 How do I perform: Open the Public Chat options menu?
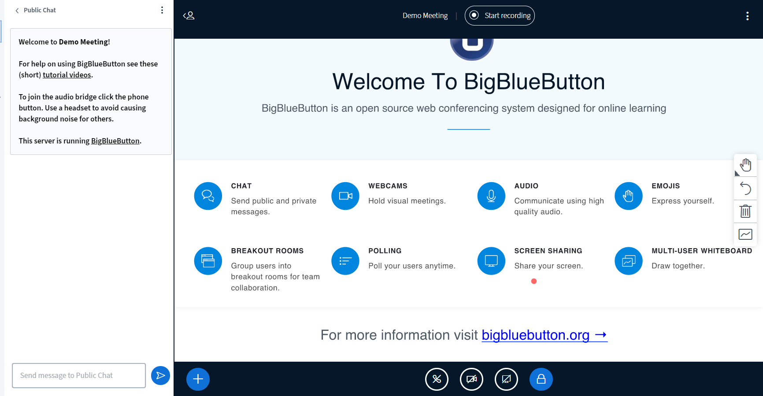point(162,10)
